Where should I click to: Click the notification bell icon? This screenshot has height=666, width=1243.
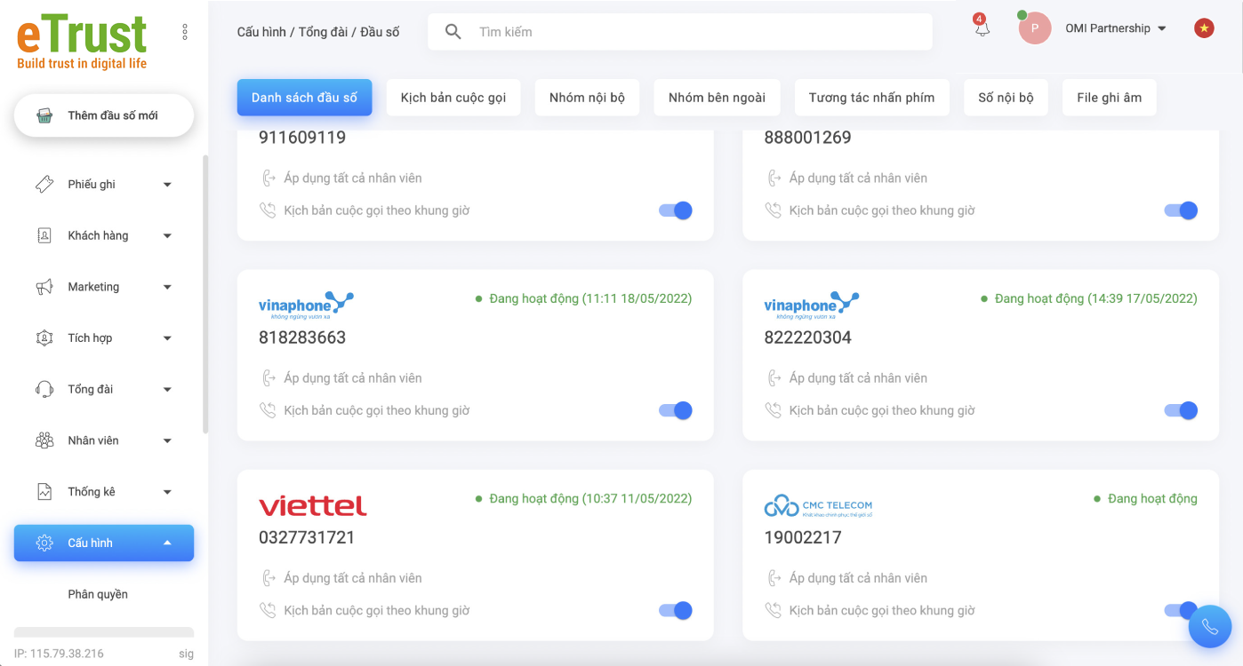pyautogui.click(x=982, y=28)
